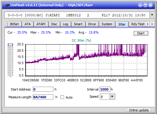This screenshot has width=157, height=114.
Task: Click the vertical scale slider thumb
Action: pos(10,45)
